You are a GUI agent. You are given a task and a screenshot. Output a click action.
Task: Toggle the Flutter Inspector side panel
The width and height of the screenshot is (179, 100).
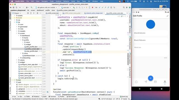click(x=130, y=58)
